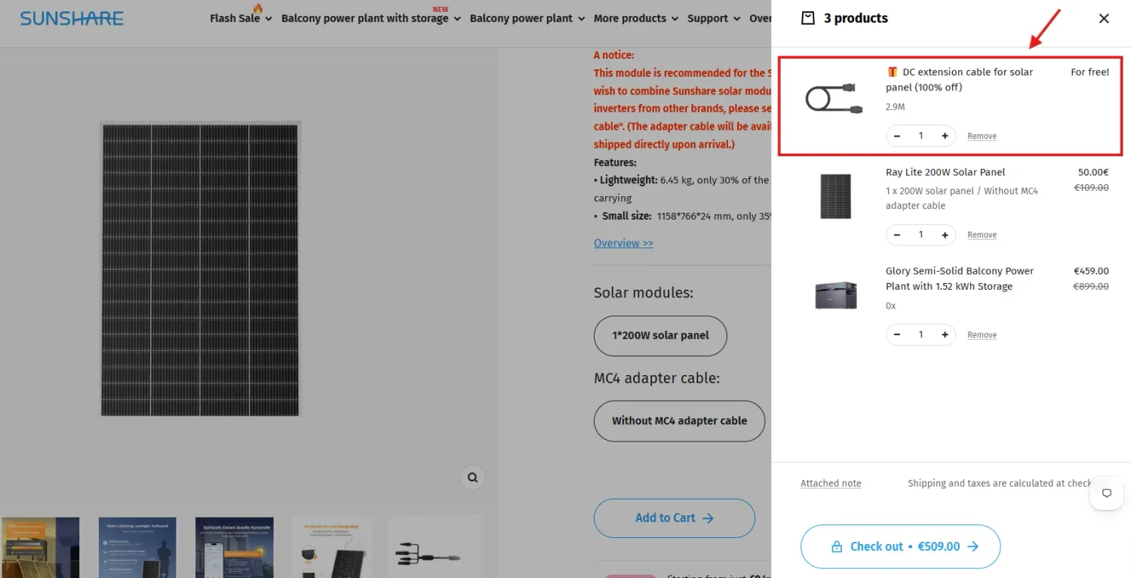Select the 1*200W solar panel option
1131x578 pixels.
point(660,336)
